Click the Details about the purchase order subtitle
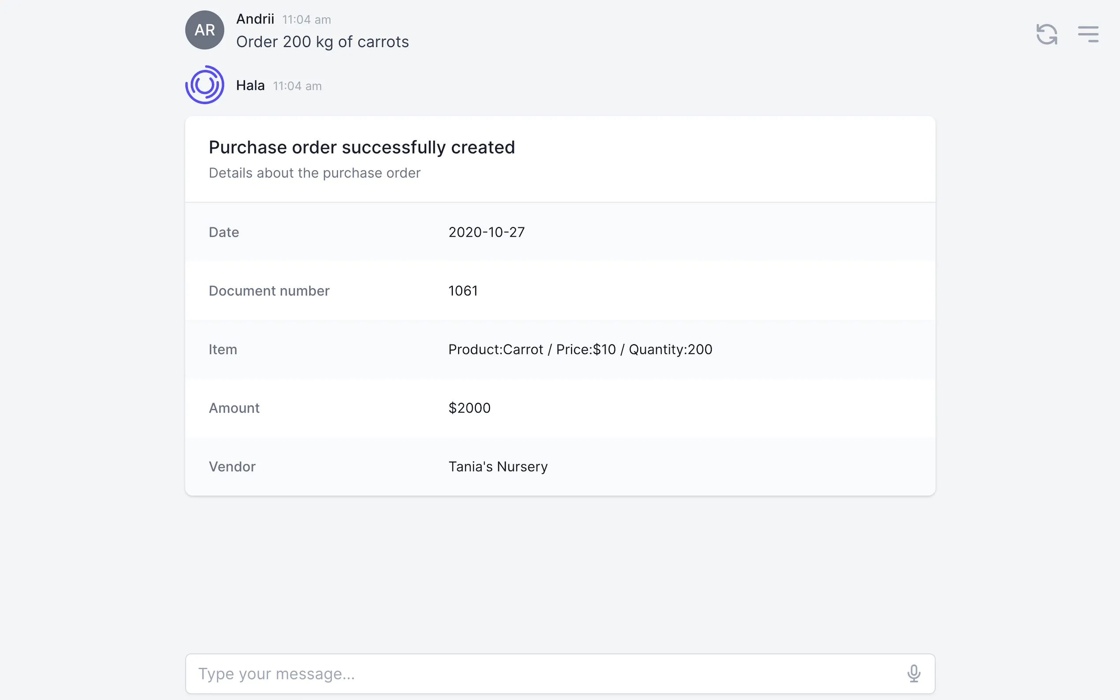1120x700 pixels. (314, 173)
